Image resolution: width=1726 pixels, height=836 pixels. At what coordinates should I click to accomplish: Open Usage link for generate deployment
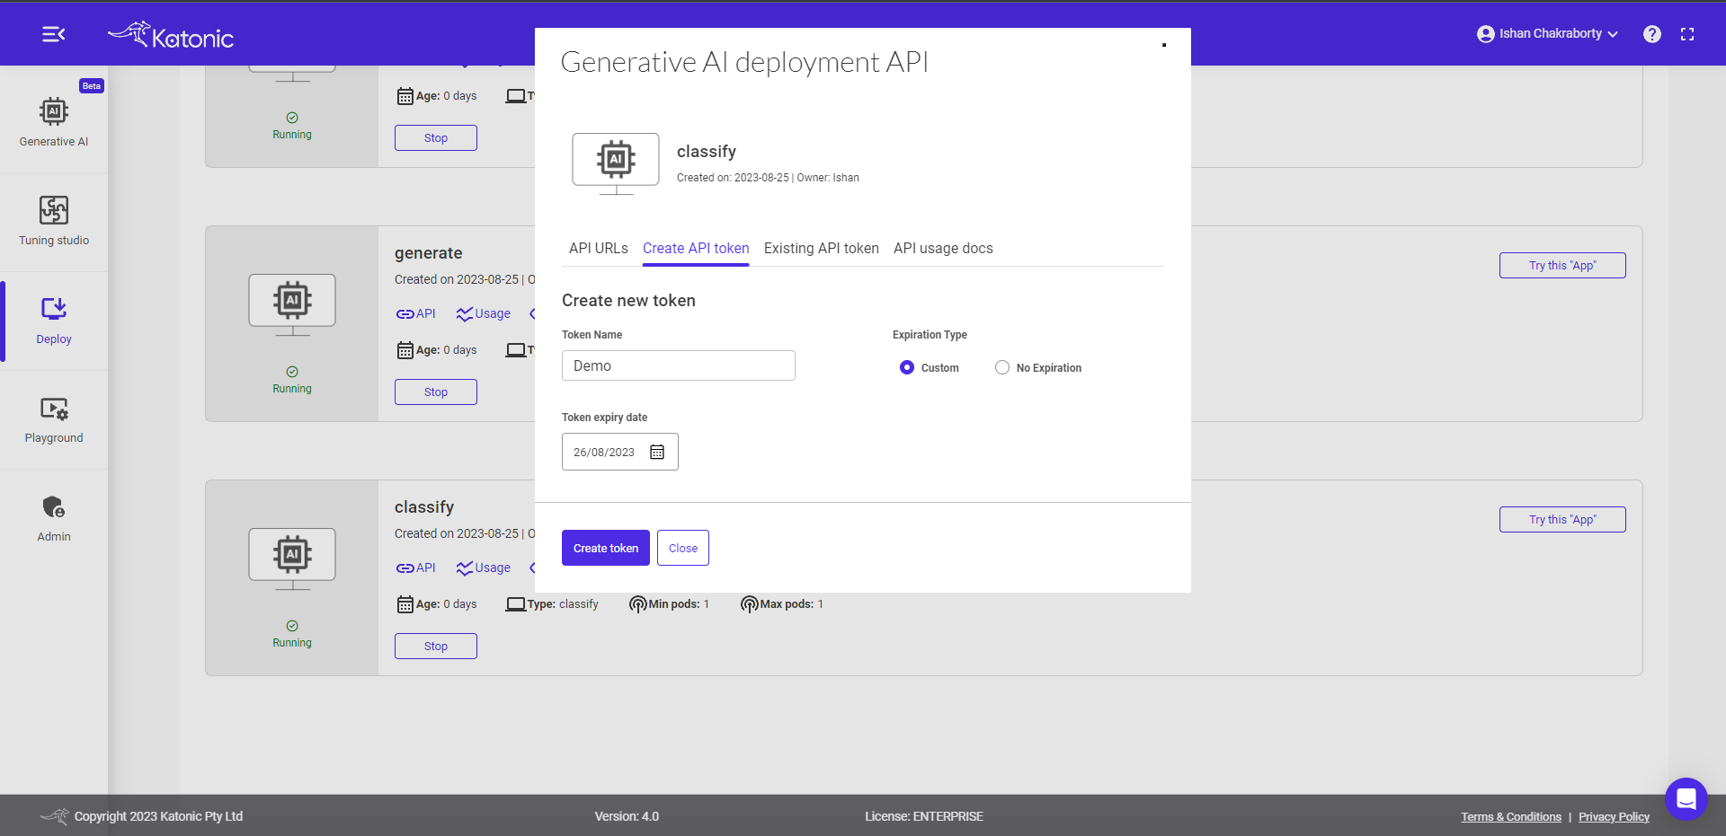483,313
